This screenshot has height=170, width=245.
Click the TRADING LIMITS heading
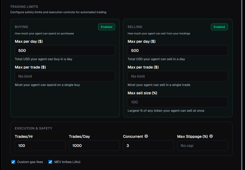(24, 7)
